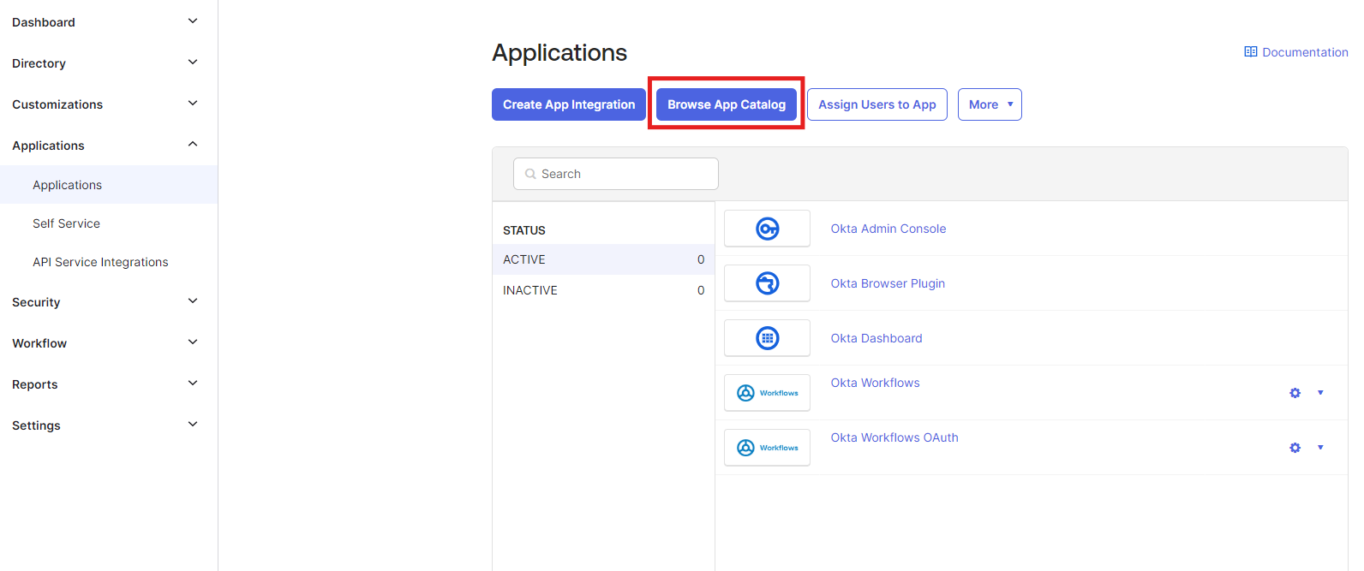Open dropdown arrow for Okta Workflows row
1364x571 pixels.
click(1320, 393)
